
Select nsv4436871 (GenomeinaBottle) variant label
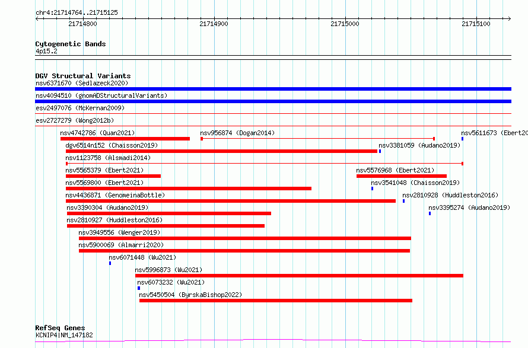[115, 195]
